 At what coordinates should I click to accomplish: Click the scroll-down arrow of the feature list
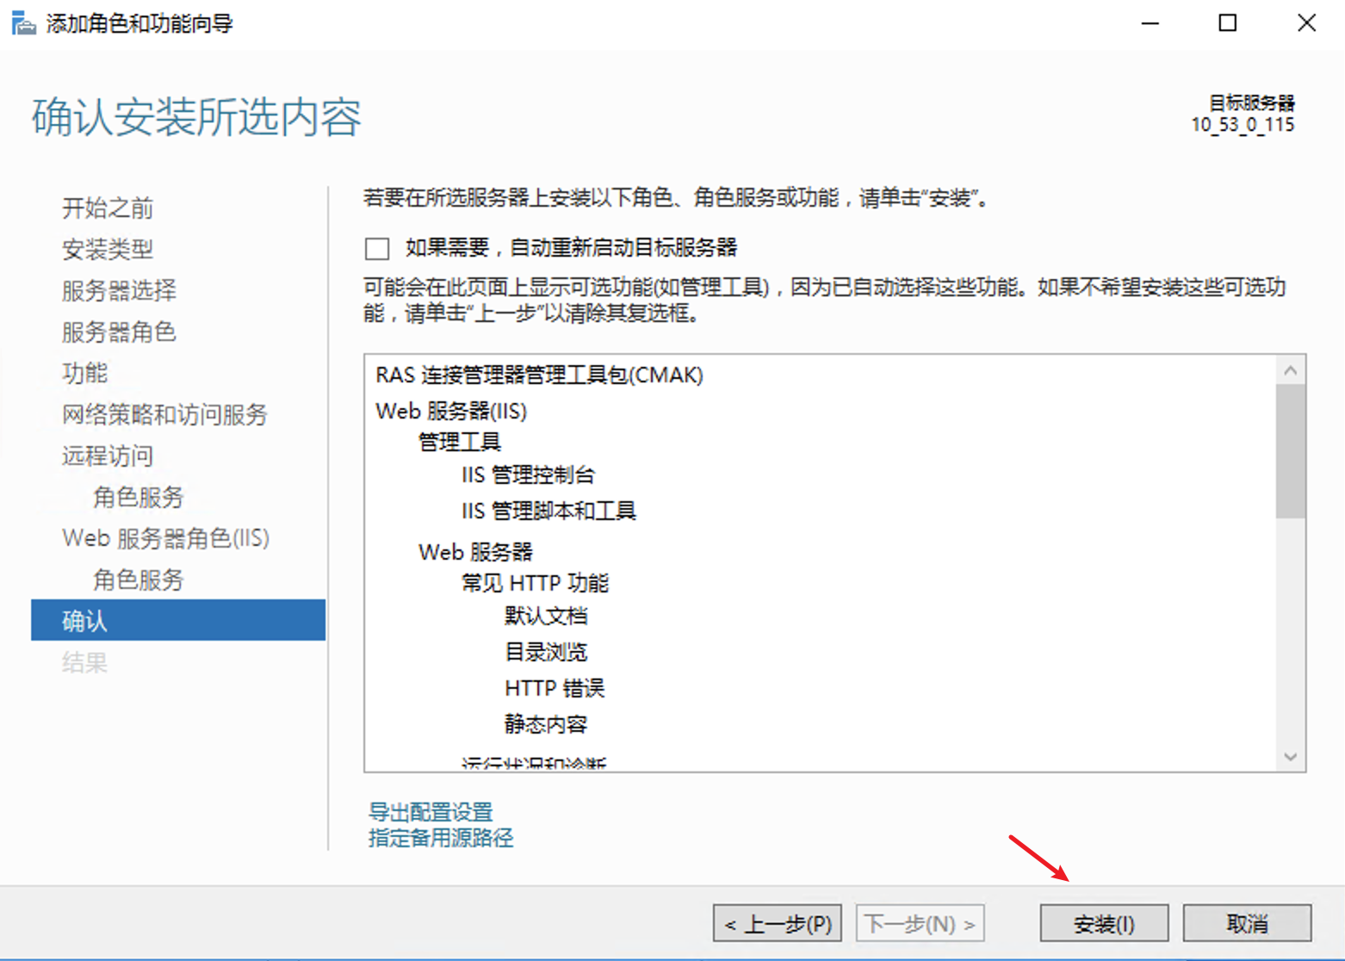click(1290, 756)
